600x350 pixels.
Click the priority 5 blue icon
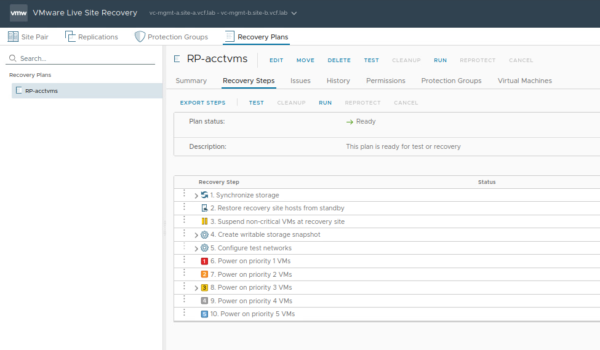(204, 314)
